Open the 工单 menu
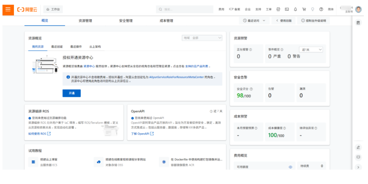Viewport: 368px width, 184px height. [x=269, y=9]
